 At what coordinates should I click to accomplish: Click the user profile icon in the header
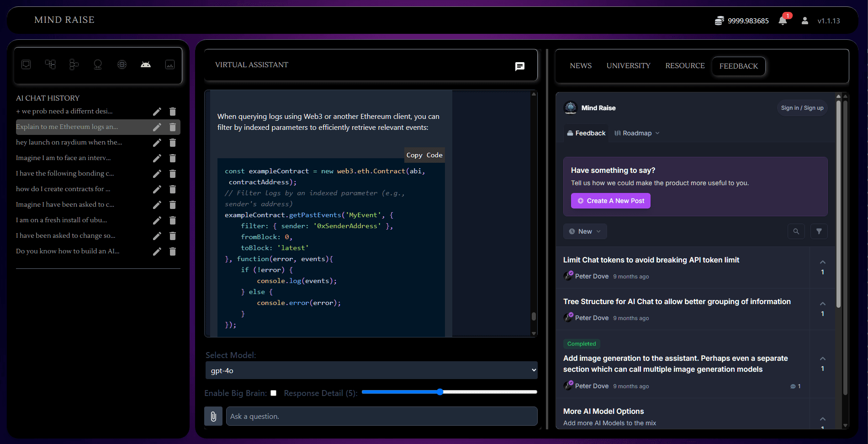click(804, 21)
